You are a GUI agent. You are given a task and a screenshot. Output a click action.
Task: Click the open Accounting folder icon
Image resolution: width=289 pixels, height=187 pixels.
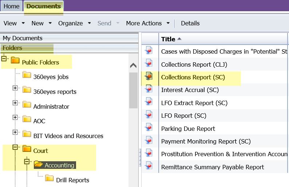(39, 164)
